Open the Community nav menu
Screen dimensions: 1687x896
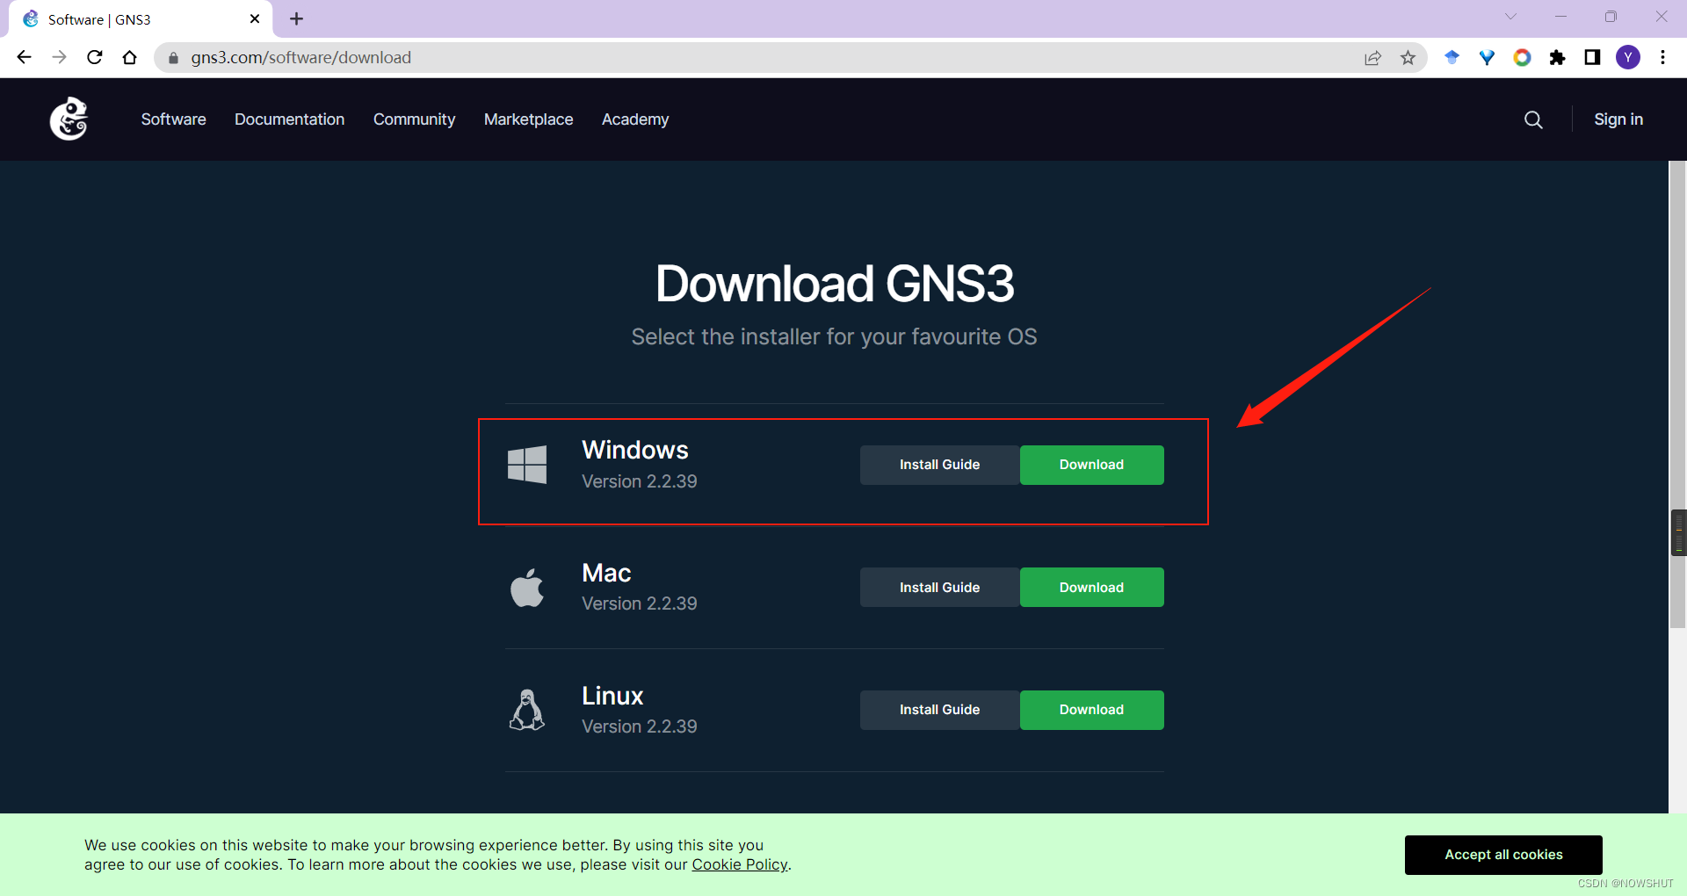[414, 119]
